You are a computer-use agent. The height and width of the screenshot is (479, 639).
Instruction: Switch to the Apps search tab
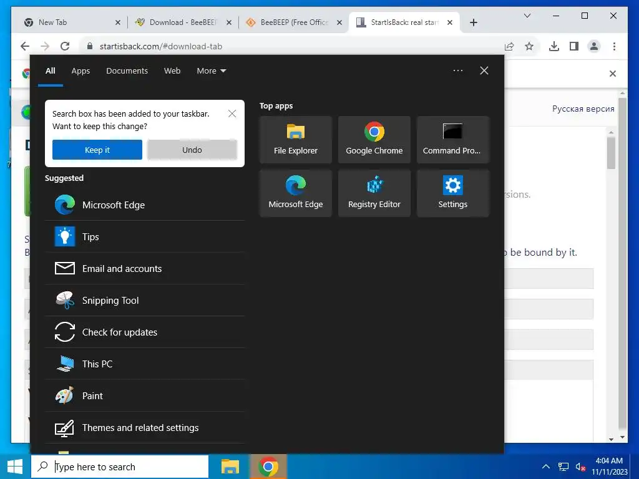click(80, 71)
